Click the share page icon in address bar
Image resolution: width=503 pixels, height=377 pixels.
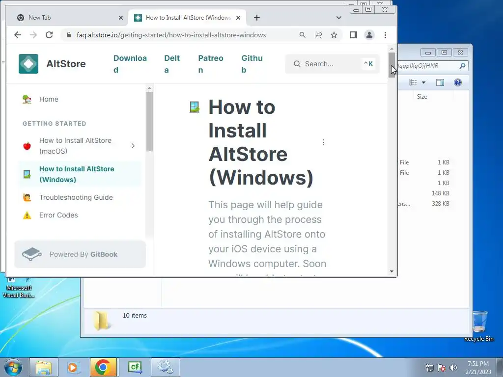click(x=318, y=35)
